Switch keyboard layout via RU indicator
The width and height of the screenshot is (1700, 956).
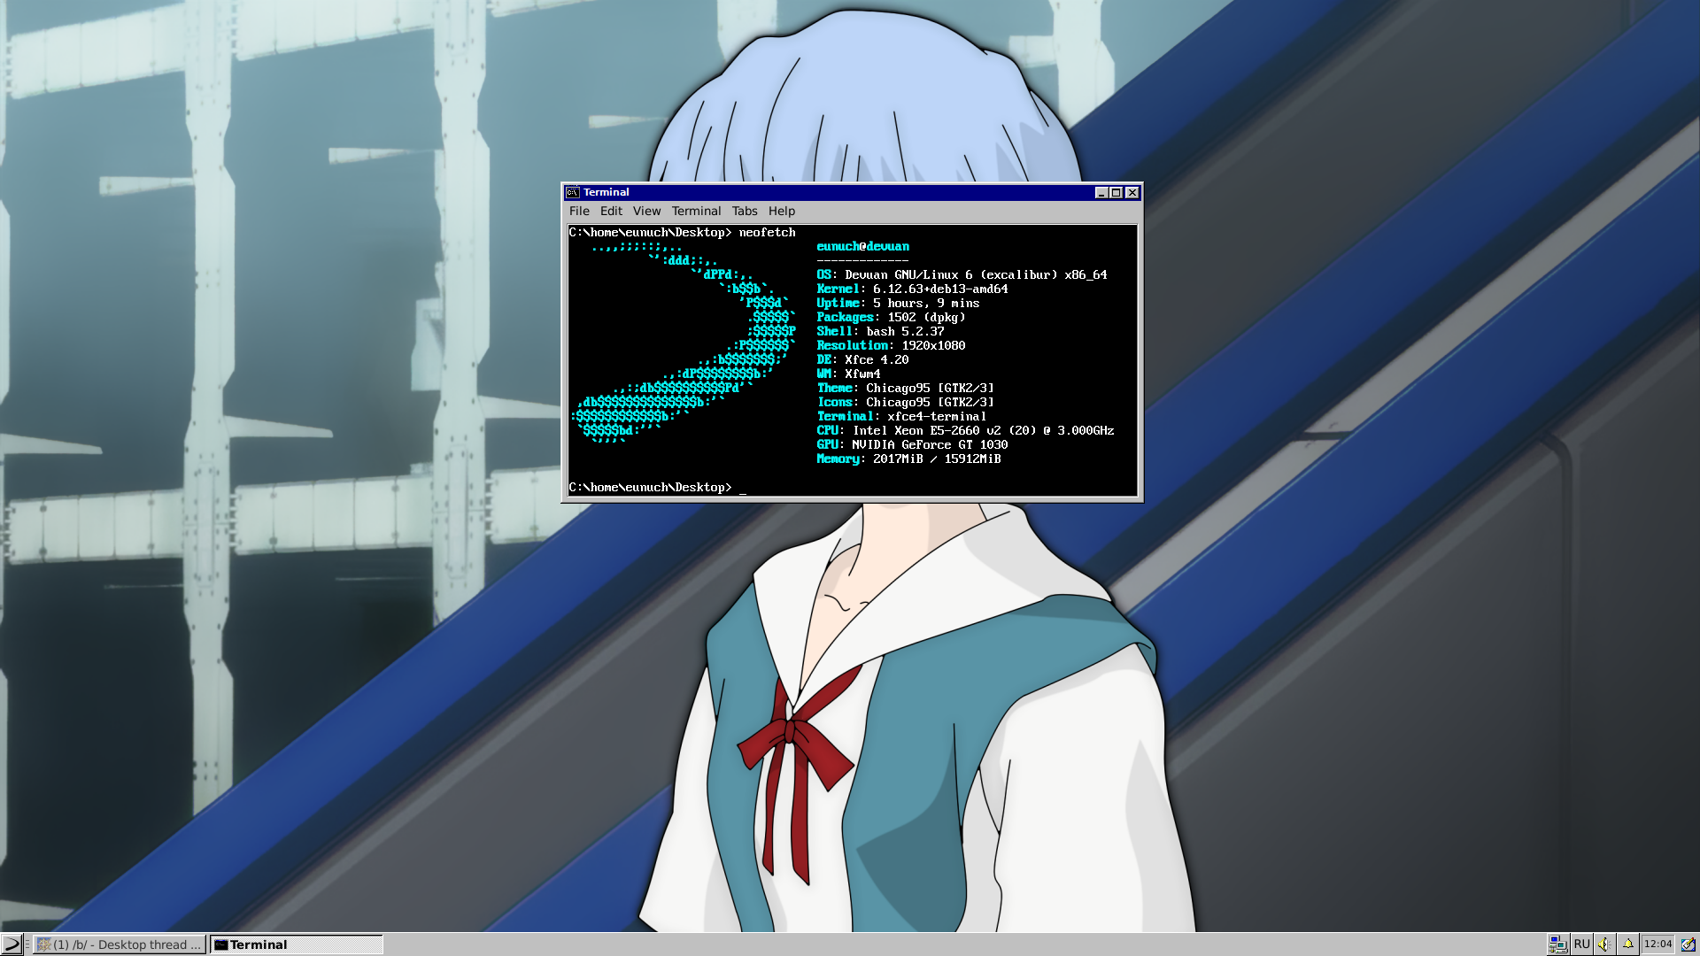coord(1581,944)
